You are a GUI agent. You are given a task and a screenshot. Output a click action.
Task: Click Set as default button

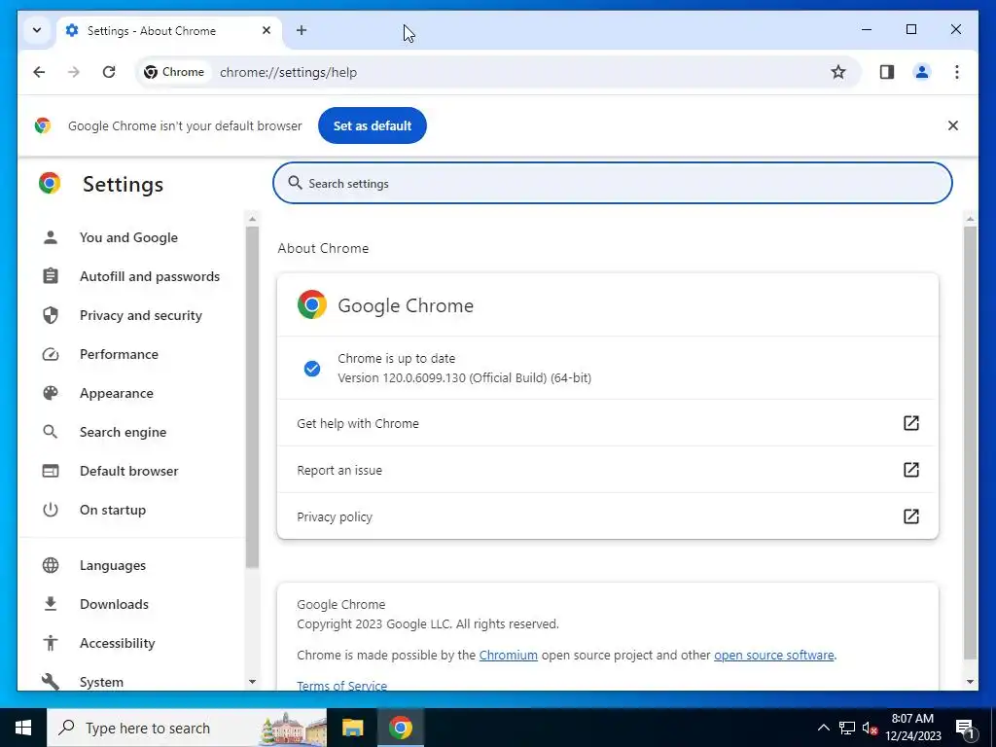coord(373,125)
